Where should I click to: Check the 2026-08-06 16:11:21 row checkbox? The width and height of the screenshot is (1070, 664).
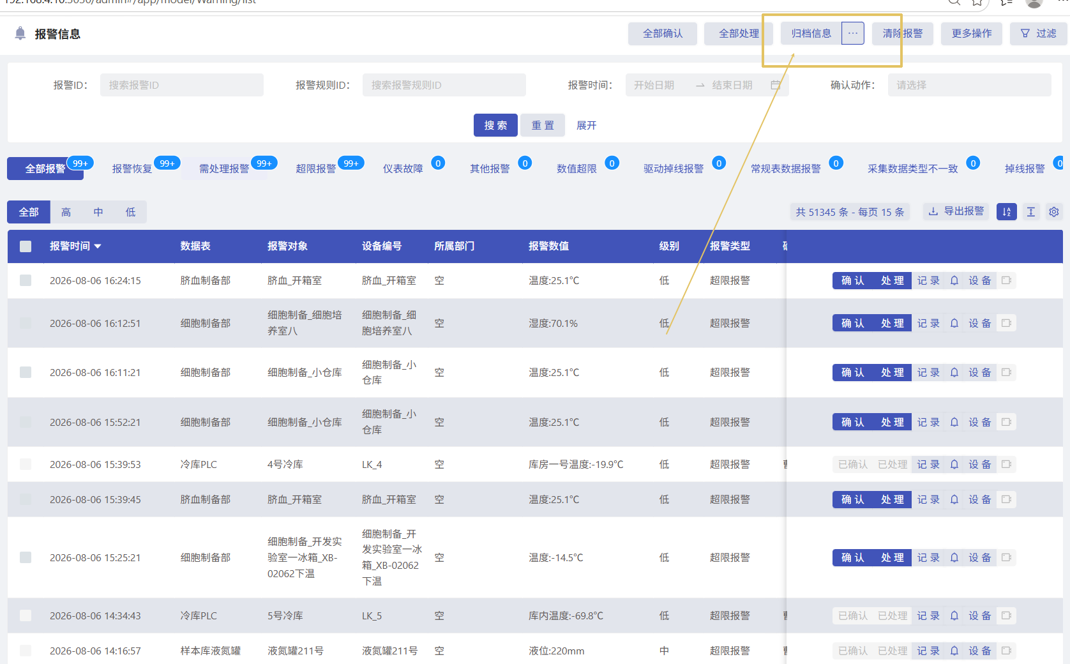coord(26,372)
